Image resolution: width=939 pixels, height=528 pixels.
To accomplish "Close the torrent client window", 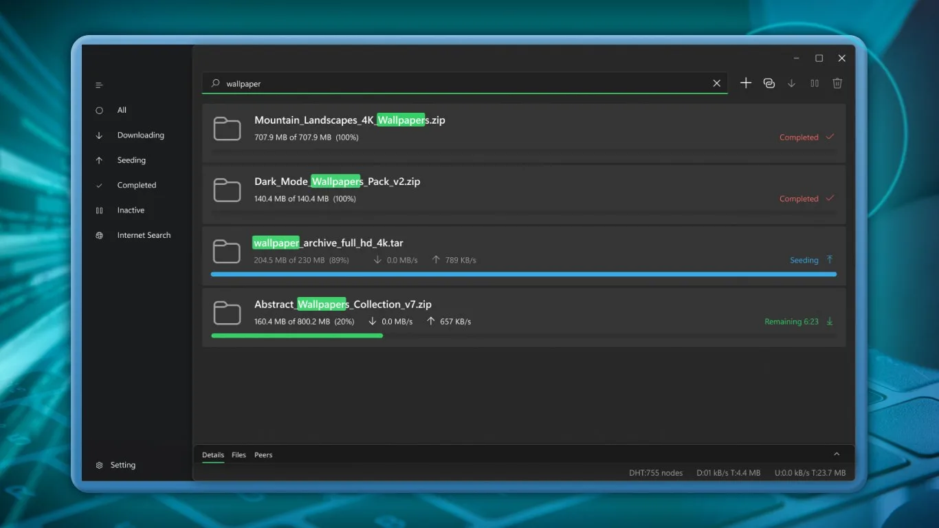I will [x=841, y=58].
